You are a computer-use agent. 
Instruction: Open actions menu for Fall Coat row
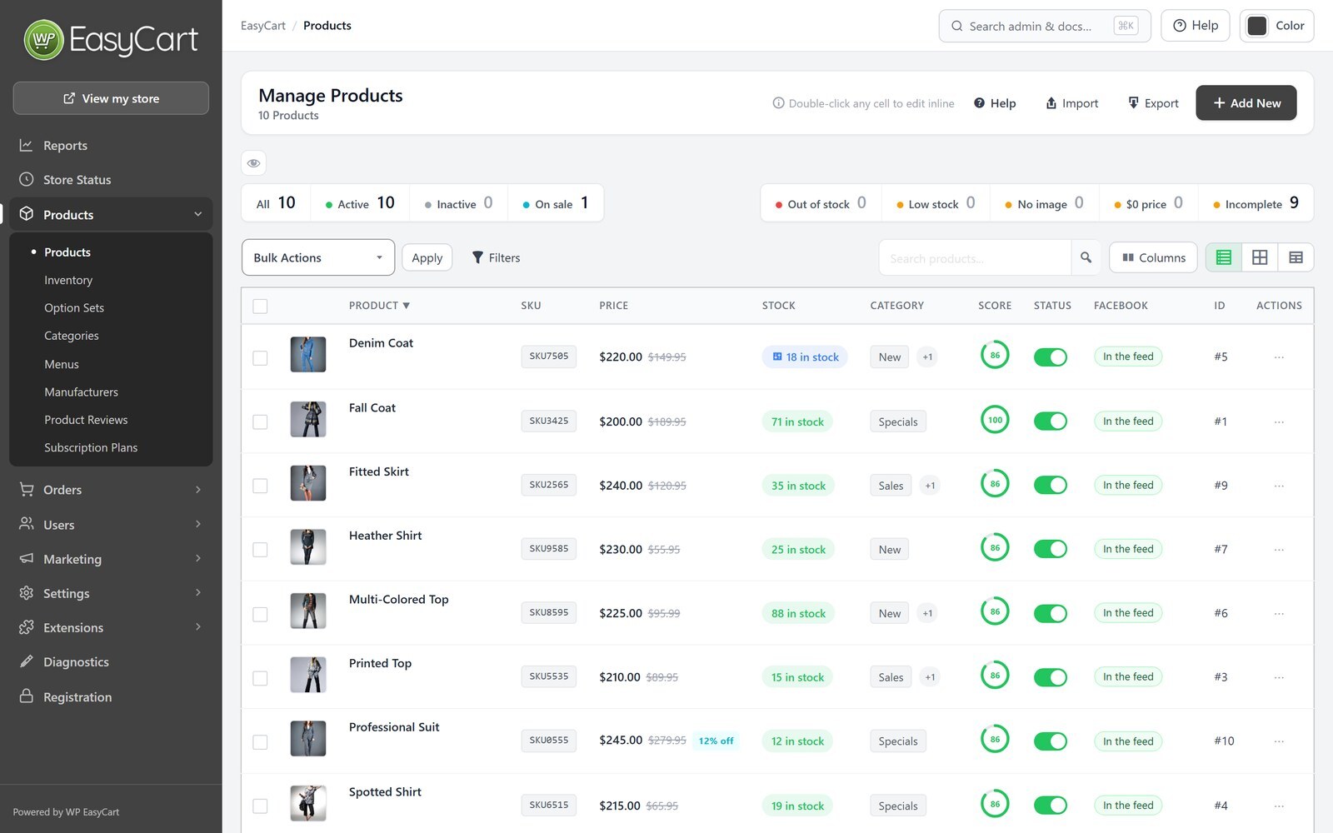[x=1279, y=421]
